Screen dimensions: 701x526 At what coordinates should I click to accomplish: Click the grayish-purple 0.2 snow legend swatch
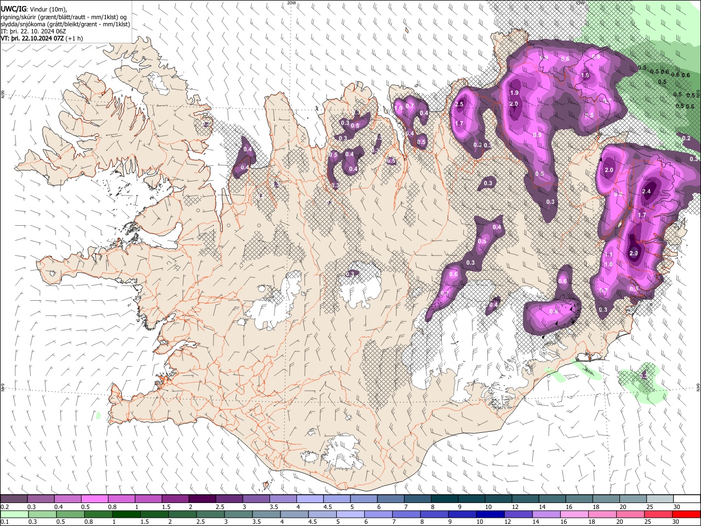(x=14, y=499)
